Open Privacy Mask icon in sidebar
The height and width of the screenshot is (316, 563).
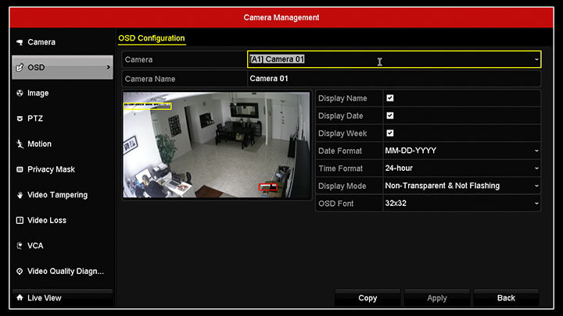(x=20, y=169)
